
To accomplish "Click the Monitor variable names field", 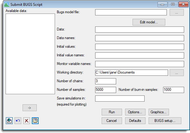I will (139, 64).
